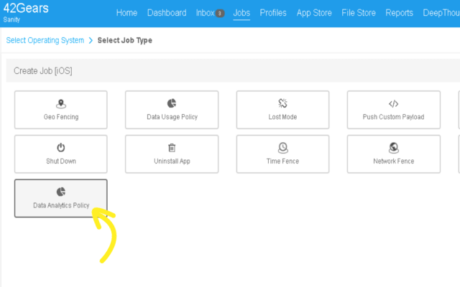Image resolution: width=460 pixels, height=287 pixels.
Task: Click the Geo Fencing label
Action: 61,117
